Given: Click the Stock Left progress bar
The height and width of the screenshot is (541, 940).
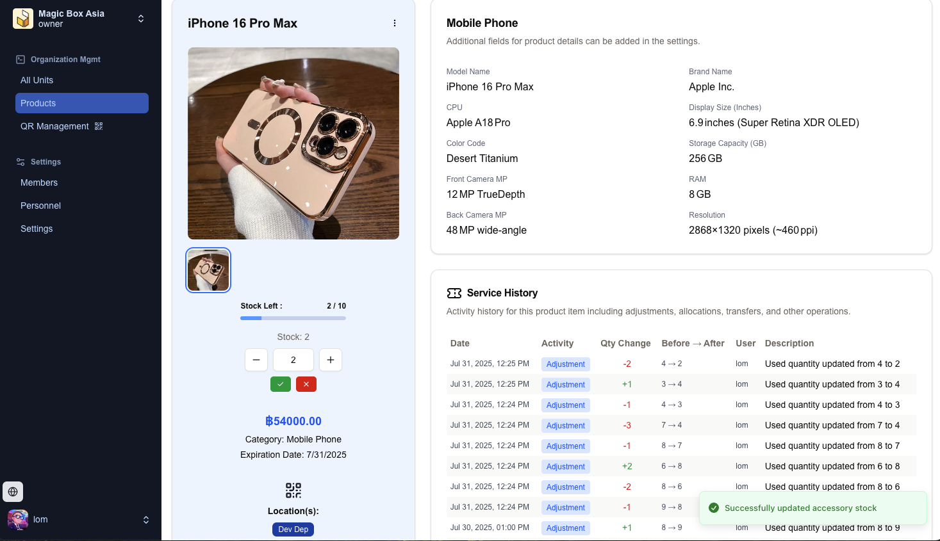Looking at the screenshot, I should (293, 318).
